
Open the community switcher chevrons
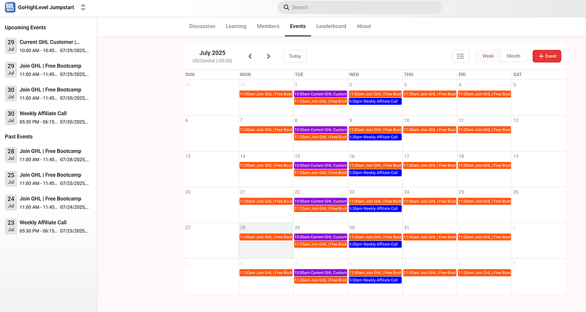tap(84, 7)
